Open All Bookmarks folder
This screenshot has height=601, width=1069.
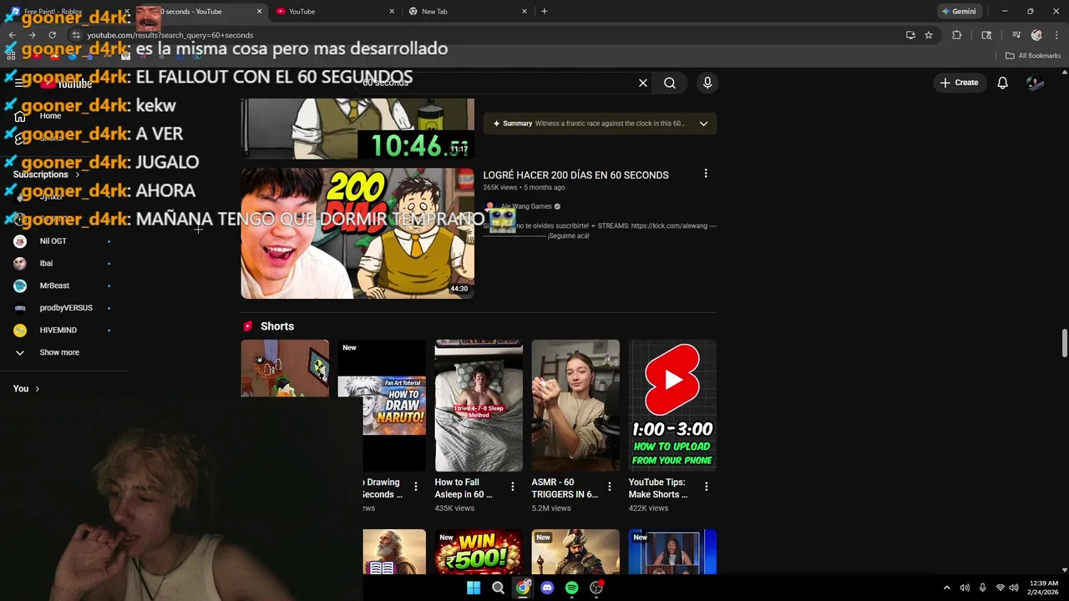[x=1033, y=55]
